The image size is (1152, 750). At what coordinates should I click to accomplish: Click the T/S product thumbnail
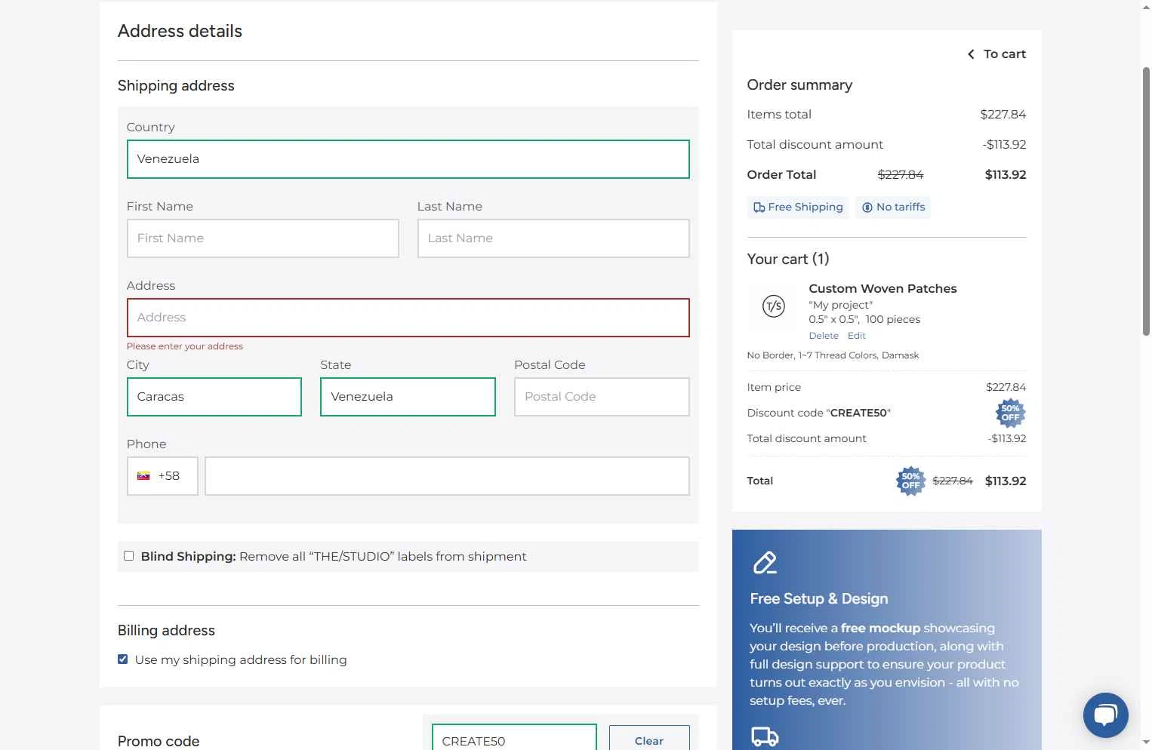coord(774,306)
